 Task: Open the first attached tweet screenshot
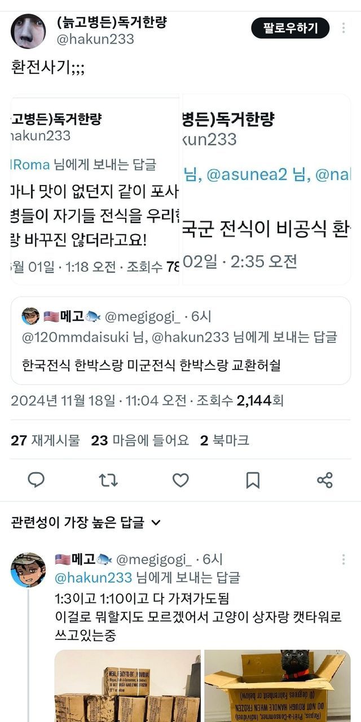95,190
